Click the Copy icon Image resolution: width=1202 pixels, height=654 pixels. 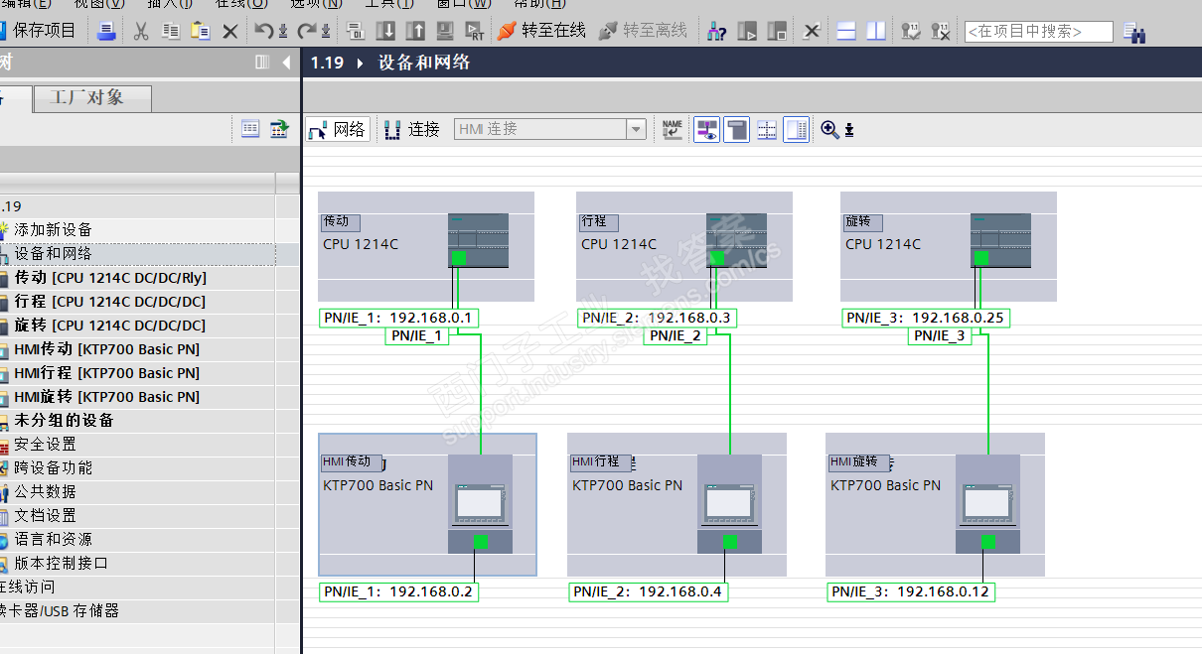coord(171,31)
